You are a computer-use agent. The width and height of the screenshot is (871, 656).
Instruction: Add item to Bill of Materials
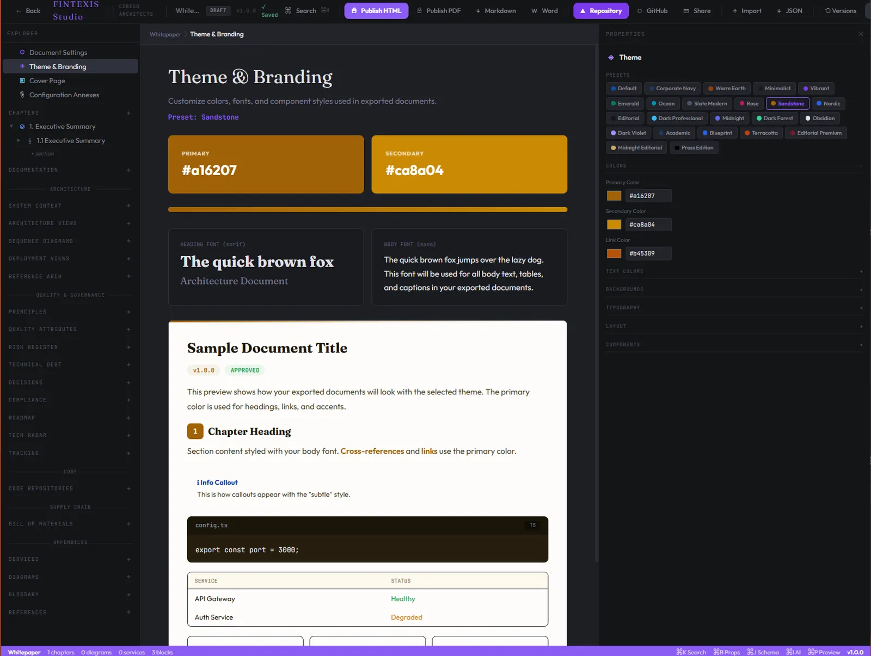pos(128,524)
